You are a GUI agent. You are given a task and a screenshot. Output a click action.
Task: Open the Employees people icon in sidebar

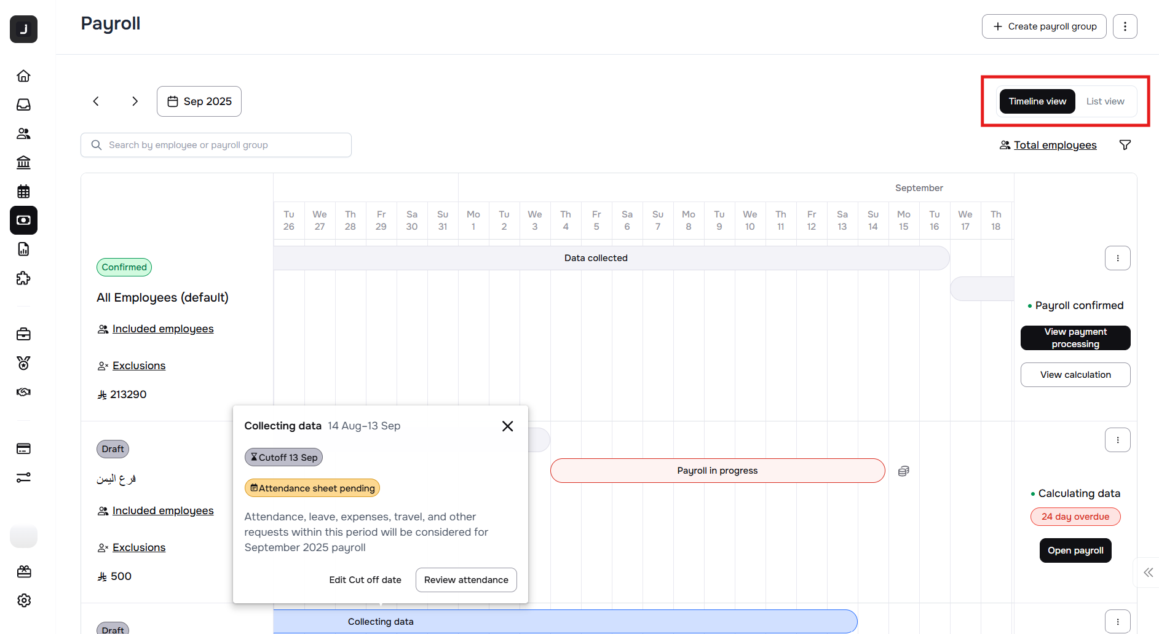pos(23,133)
